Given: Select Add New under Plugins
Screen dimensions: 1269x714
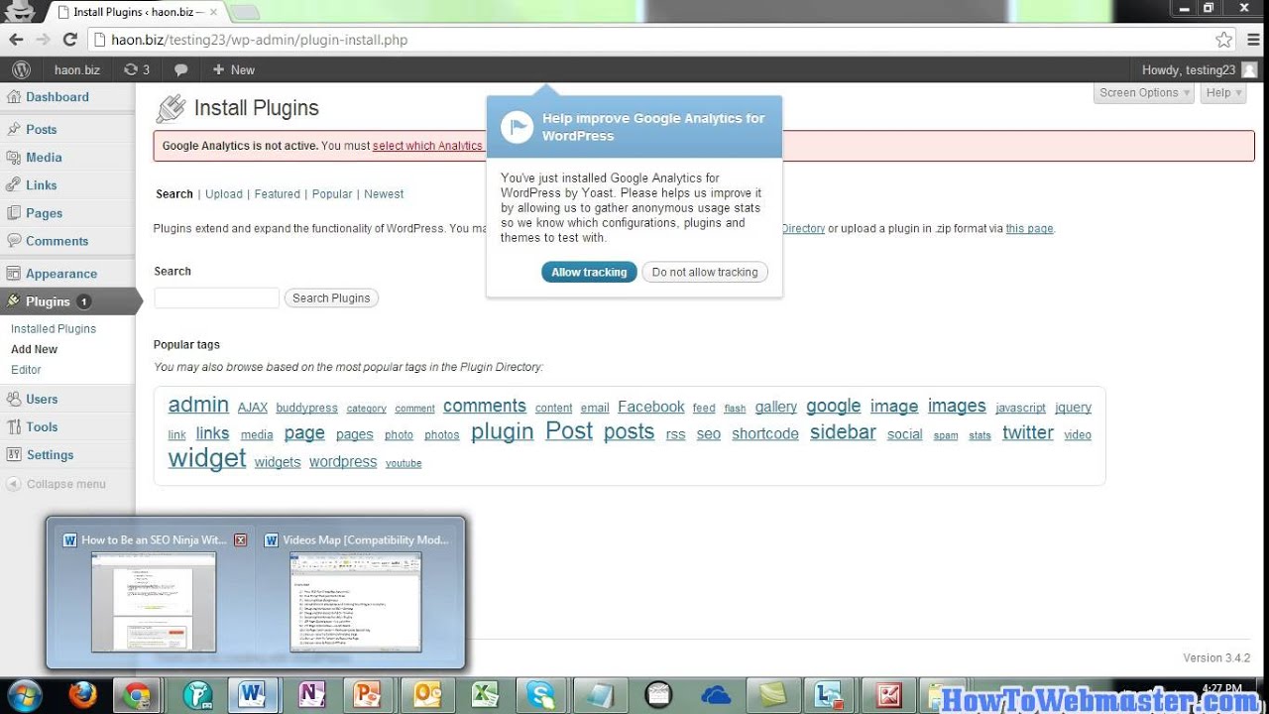Looking at the screenshot, I should click(x=34, y=349).
